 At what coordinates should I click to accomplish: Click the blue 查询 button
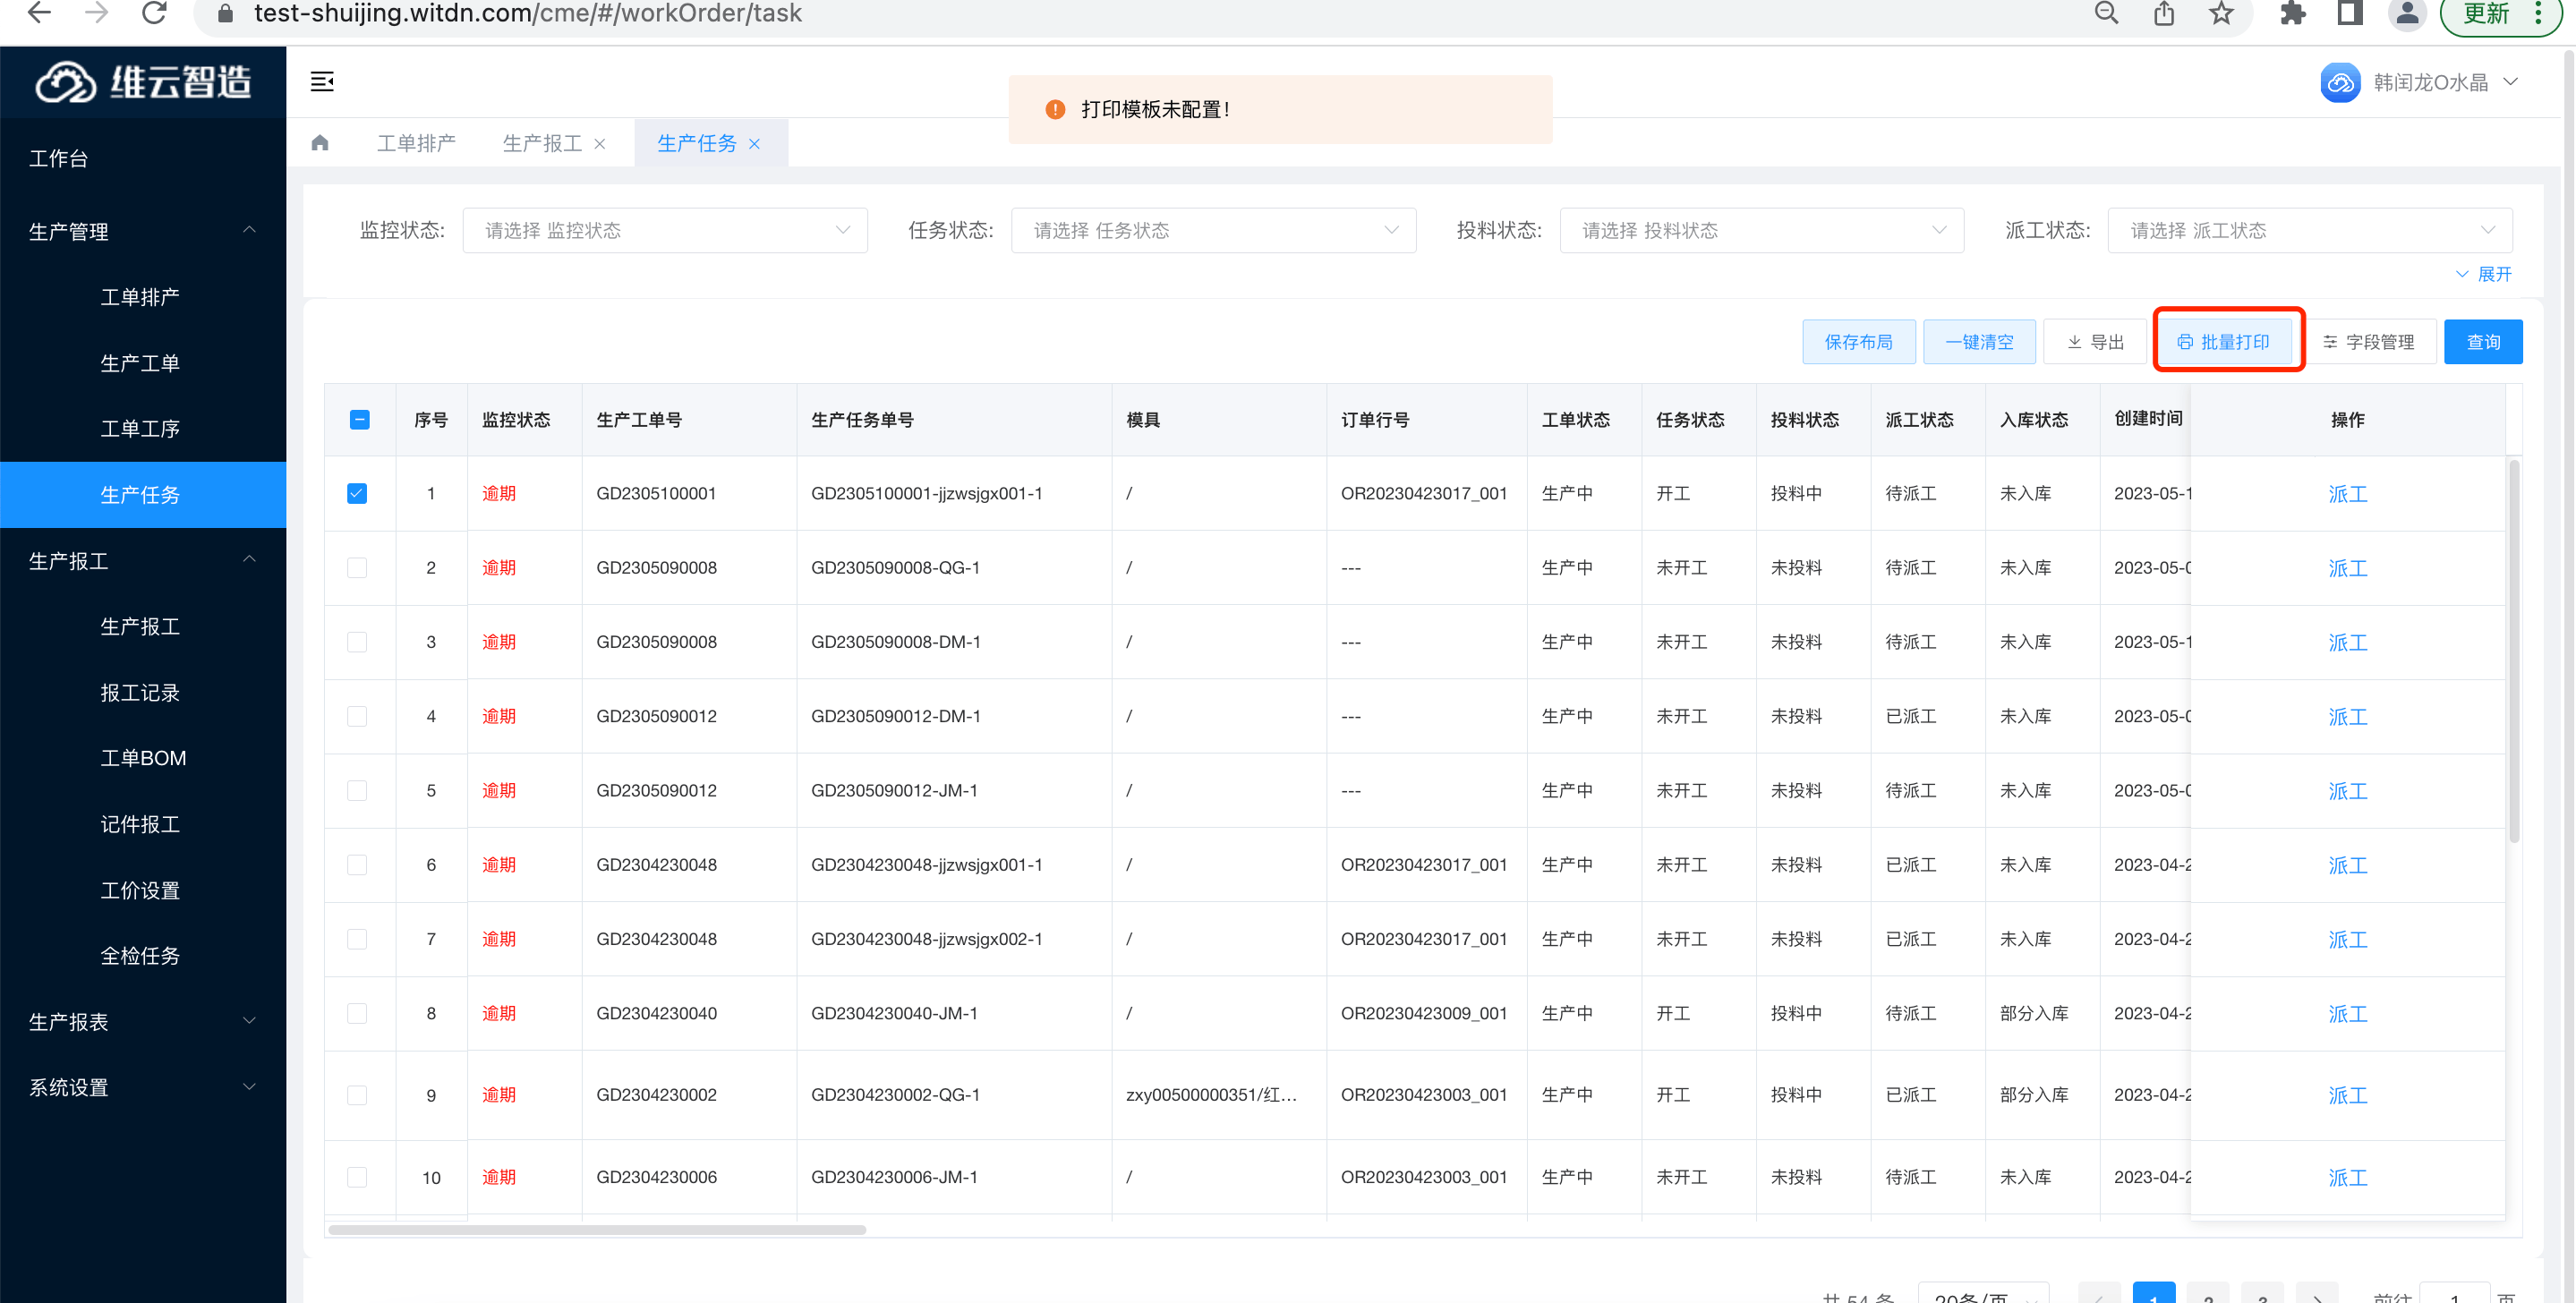2483,342
